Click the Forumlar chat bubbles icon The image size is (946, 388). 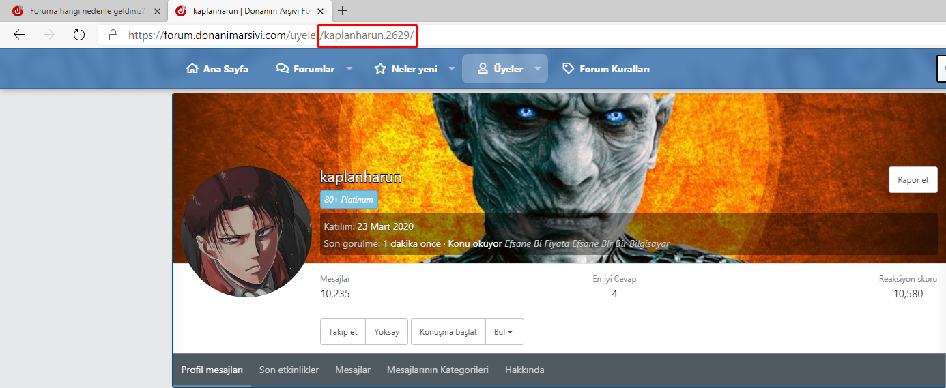coord(282,69)
